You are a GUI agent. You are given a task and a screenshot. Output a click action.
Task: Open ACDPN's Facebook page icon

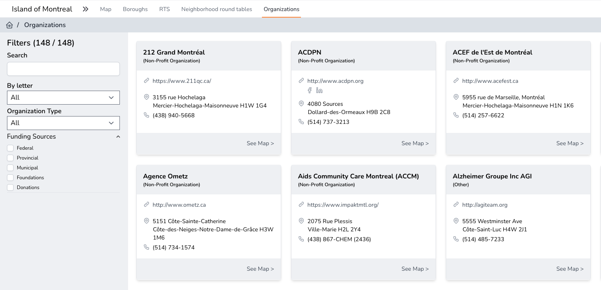pyautogui.click(x=310, y=90)
